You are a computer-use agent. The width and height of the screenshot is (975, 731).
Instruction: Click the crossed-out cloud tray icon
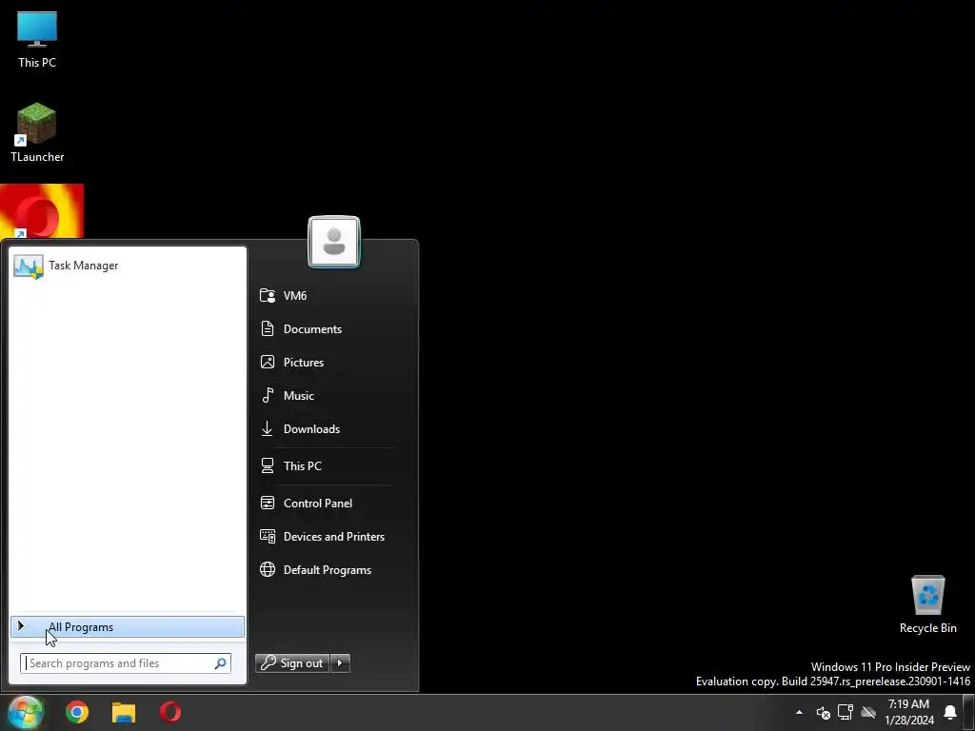coord(868,712)
